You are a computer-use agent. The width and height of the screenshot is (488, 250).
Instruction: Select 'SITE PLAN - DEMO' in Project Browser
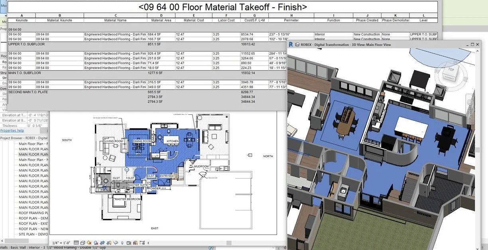34,234
